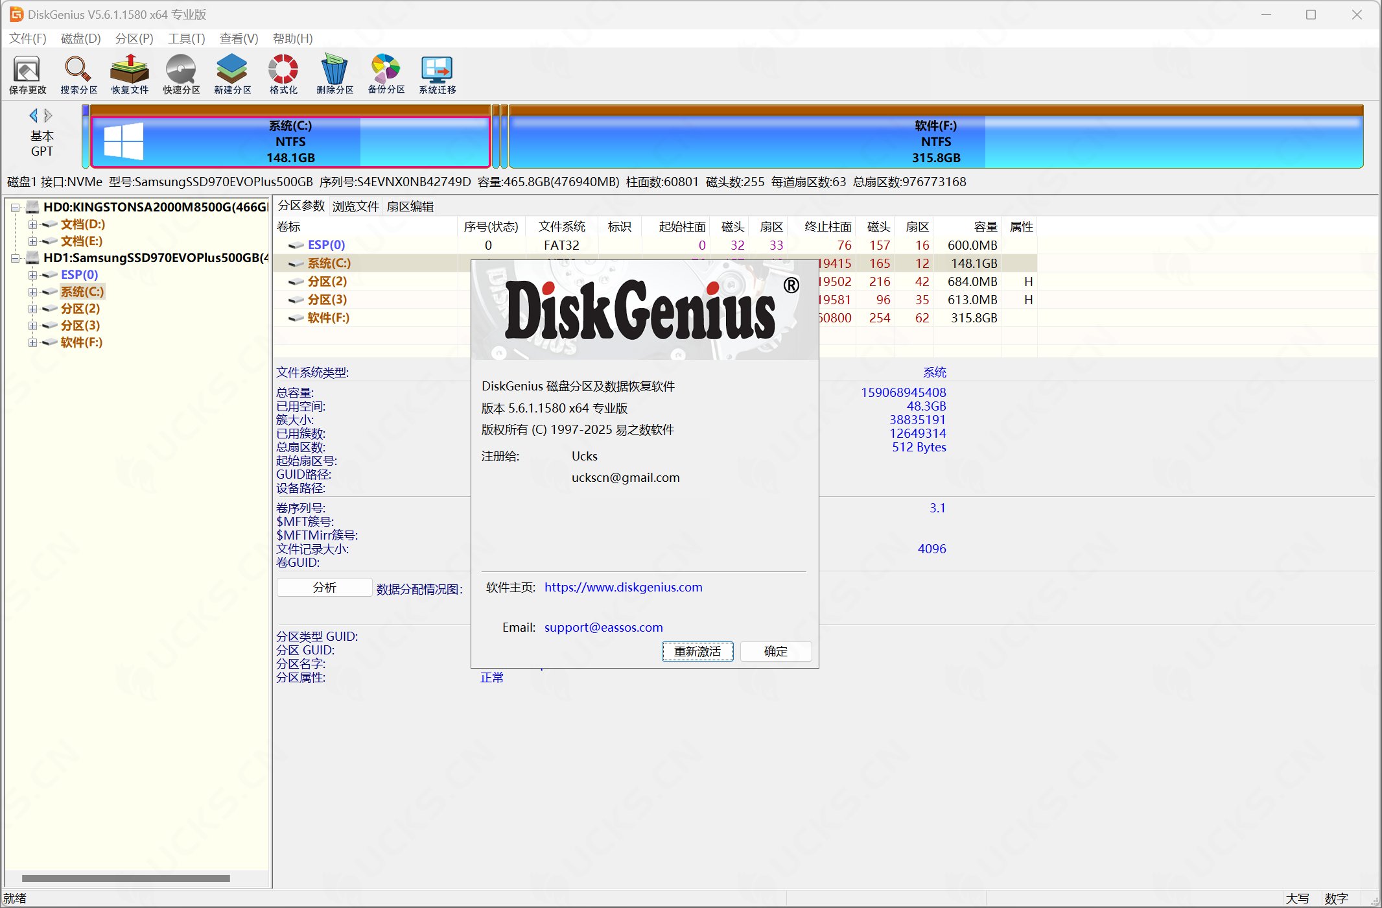Select the 分区(3) row in partition table
The width and height of the screenshot is (1382, 908).
point(655,300)
